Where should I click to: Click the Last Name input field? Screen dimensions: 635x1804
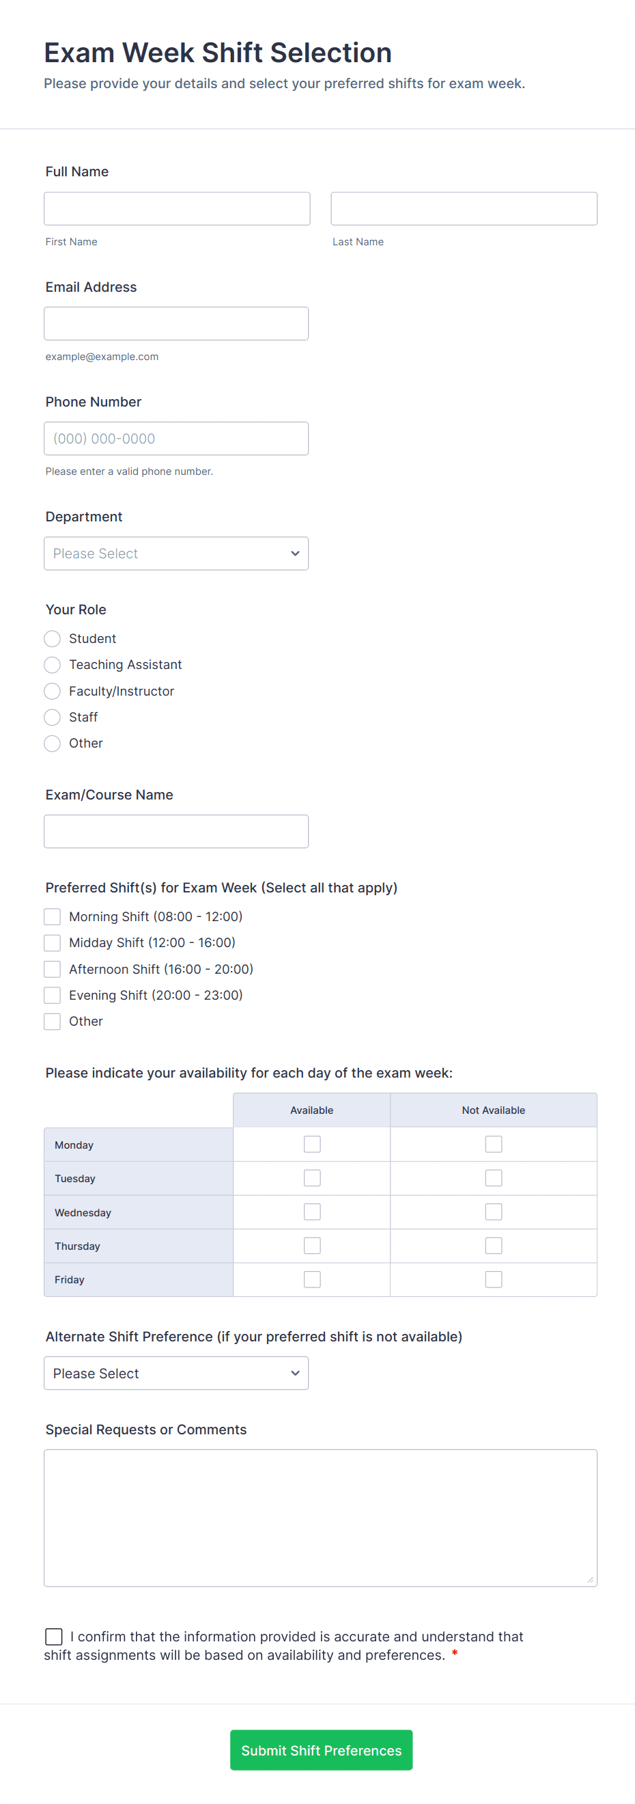[464, 208]
